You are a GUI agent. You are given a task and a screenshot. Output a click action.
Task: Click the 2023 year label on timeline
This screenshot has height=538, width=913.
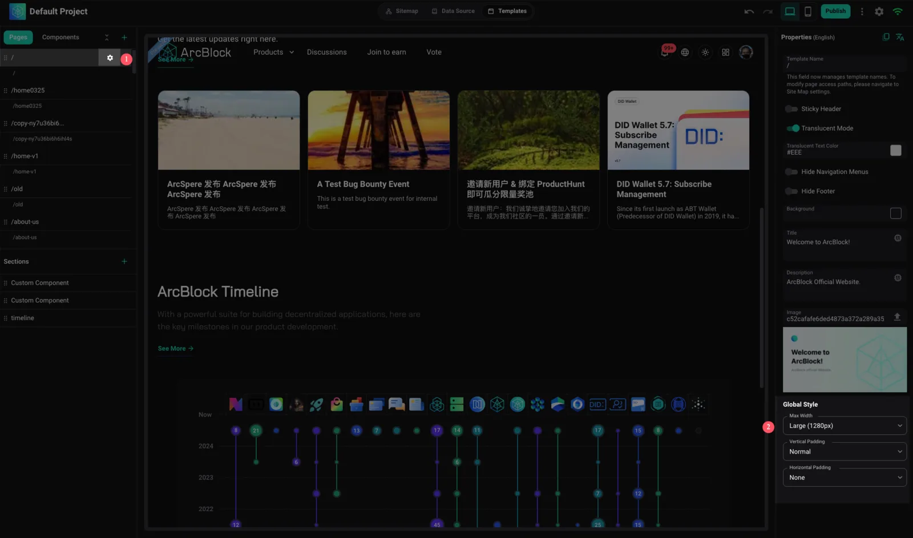click(206, 478)
